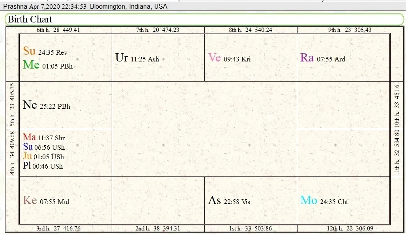Select the Mercury (Me) 01:05 PBh entry
The width and height of the screenshot is (406, 234).
(48, 65)
